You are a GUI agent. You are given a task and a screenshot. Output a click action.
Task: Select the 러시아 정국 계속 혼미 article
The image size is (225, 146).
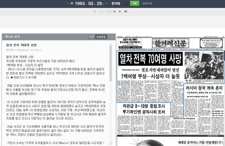pos(204,88)
